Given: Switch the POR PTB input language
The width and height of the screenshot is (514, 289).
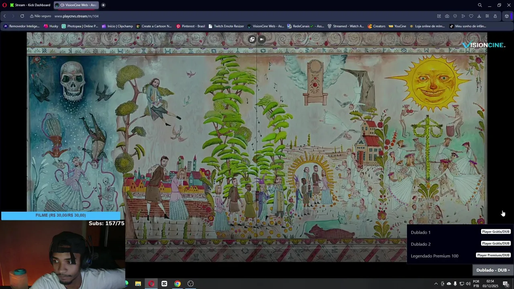Looking at the screenshot, I should click(x=476, y=284).
